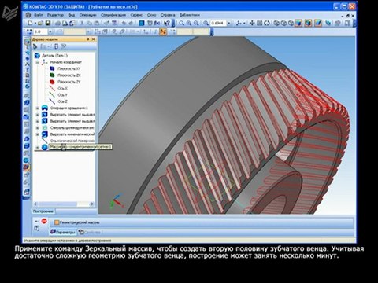Open the Файл menu
This screenshot has width=378, height=283.
39,15
